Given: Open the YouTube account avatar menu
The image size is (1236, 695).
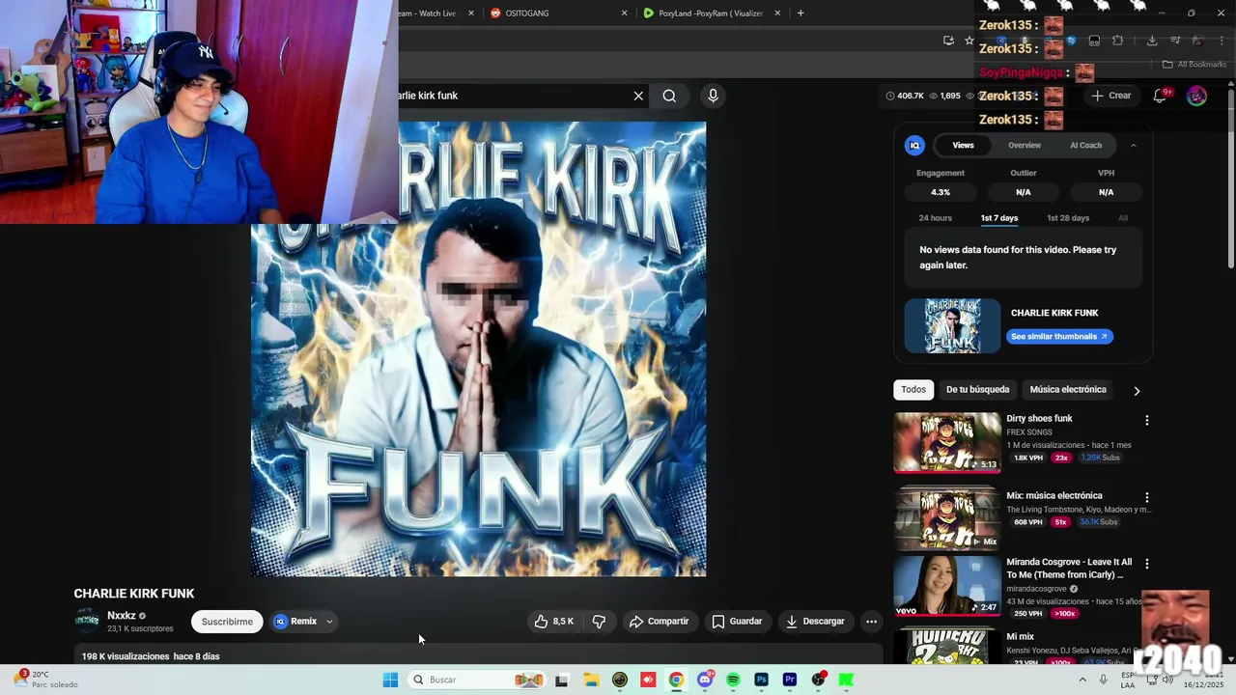Looking at the screenshot, I should [1196, 96].
